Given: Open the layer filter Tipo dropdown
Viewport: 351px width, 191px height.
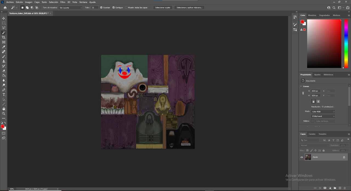Looking at the screenshot, I should [x=310, y=140].
